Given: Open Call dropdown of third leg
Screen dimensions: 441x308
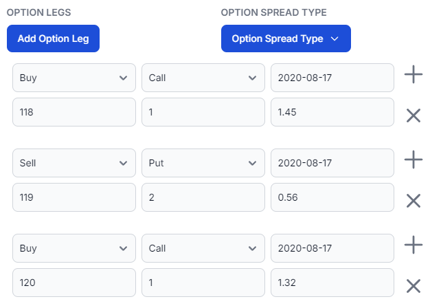Looking at the screenshot, I should click(203, 248).
